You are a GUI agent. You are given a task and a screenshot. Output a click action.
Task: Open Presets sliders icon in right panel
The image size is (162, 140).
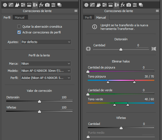(135, 5)
